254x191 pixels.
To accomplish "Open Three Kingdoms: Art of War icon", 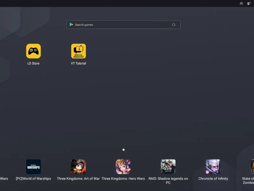I will tap(78, 166).
